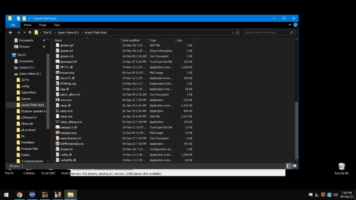Click the navigation pane scroll down arrow
Screen dimensions: 356x200
[48, 161]
